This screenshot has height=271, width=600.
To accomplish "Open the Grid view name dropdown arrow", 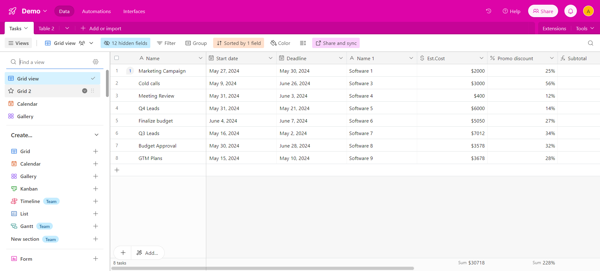I will [91, 43].
